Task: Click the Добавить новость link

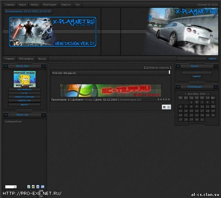Action: 157,68
